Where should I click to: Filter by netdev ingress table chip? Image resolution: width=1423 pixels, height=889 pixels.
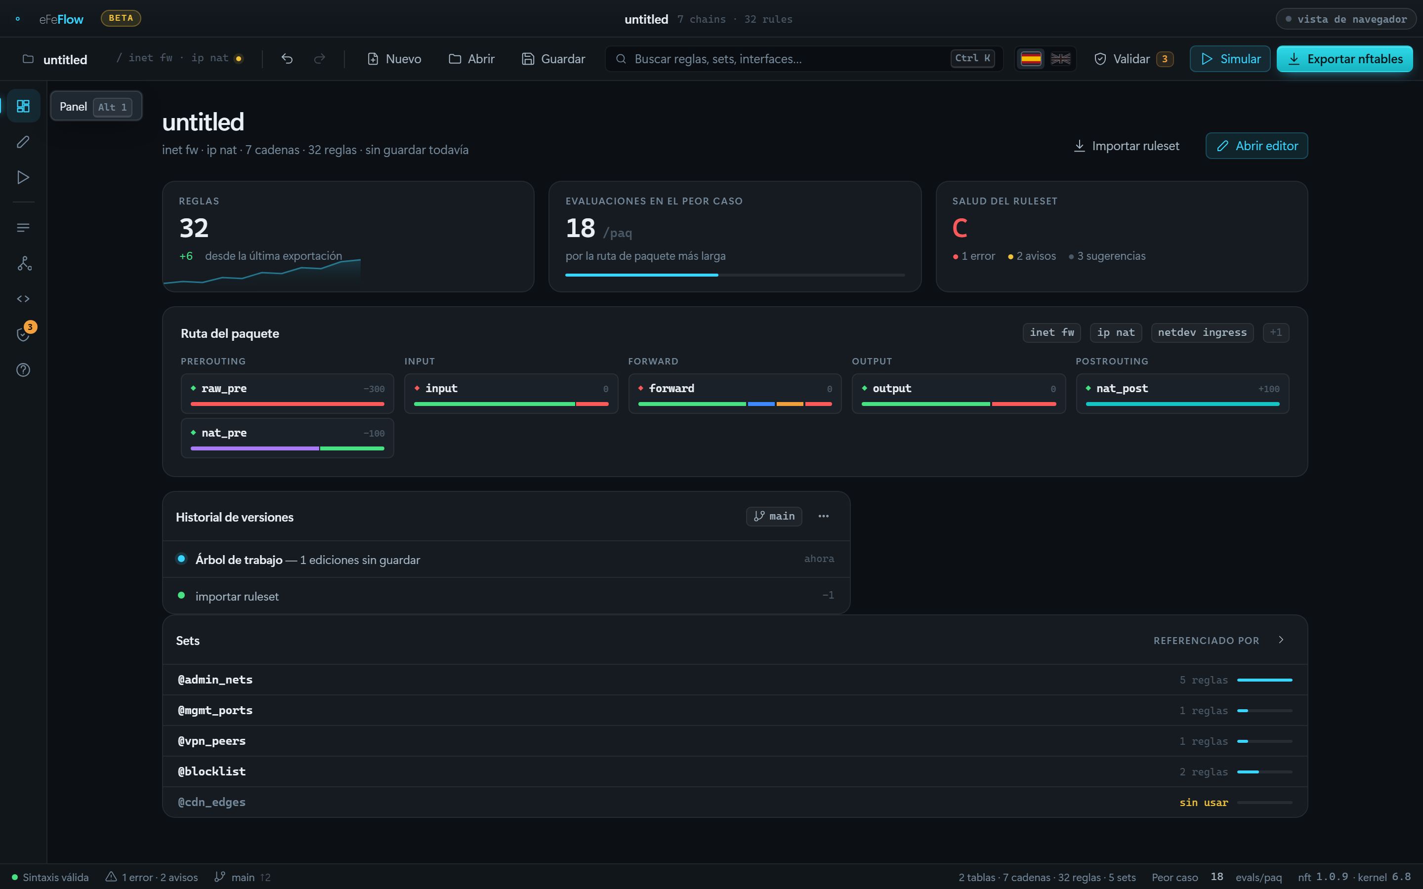(x=1202, y=333)
